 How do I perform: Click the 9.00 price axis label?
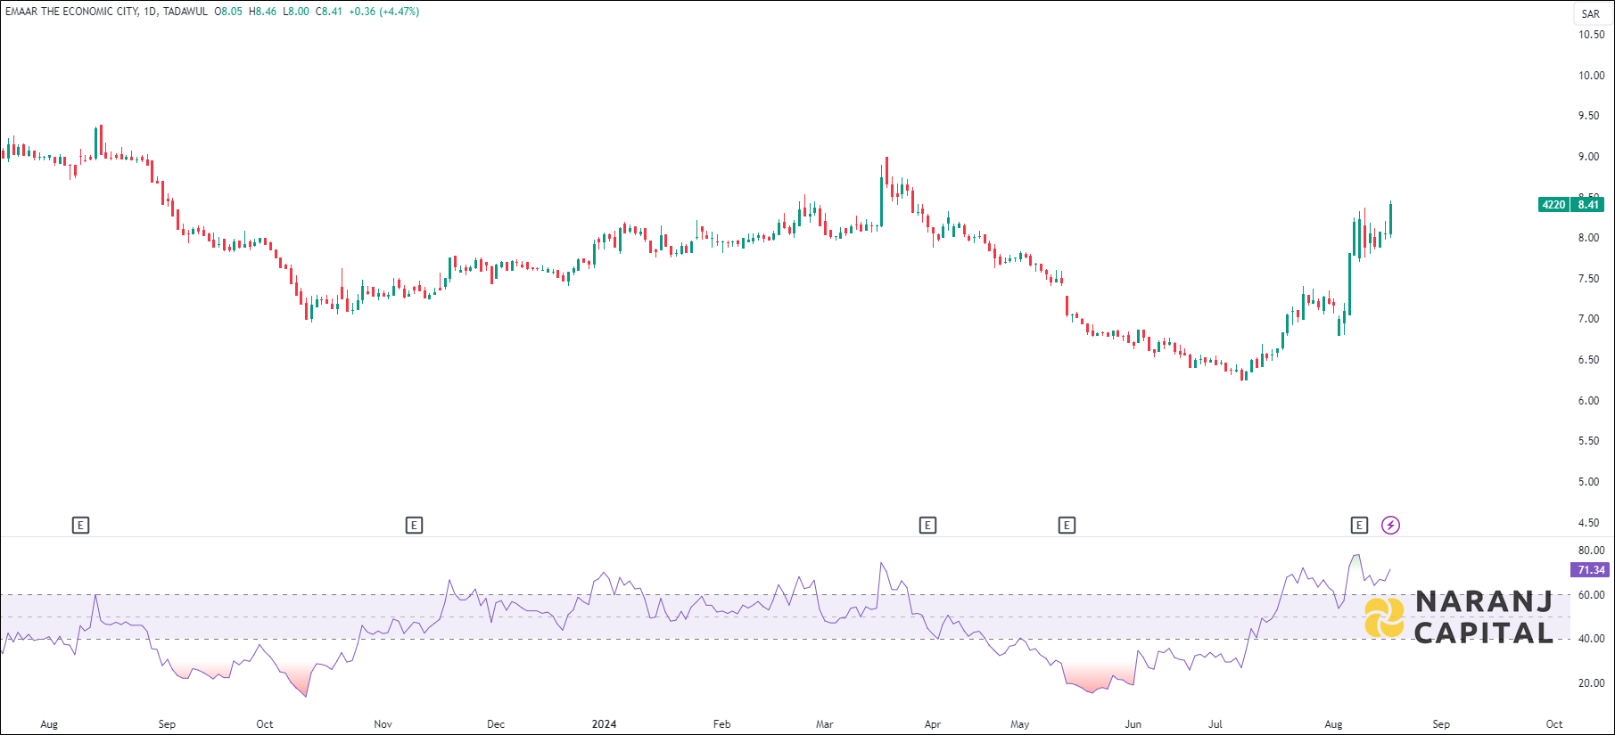click(1588, 157)
